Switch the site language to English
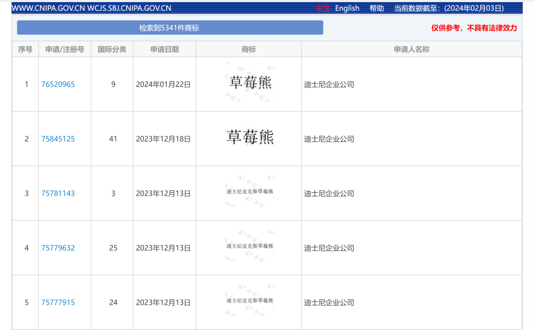Image resolution: width=534 pixels, height=330 pixels. coord(347,8)
